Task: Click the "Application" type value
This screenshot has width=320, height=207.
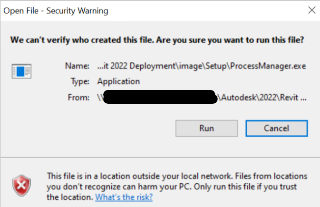Action: tap(118, 81)
